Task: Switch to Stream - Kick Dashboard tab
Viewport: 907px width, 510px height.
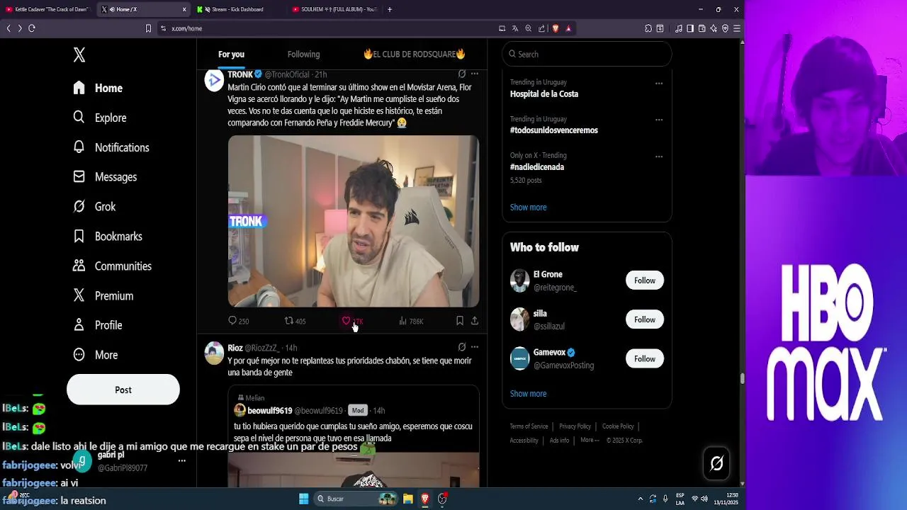Action: point(238,9)
